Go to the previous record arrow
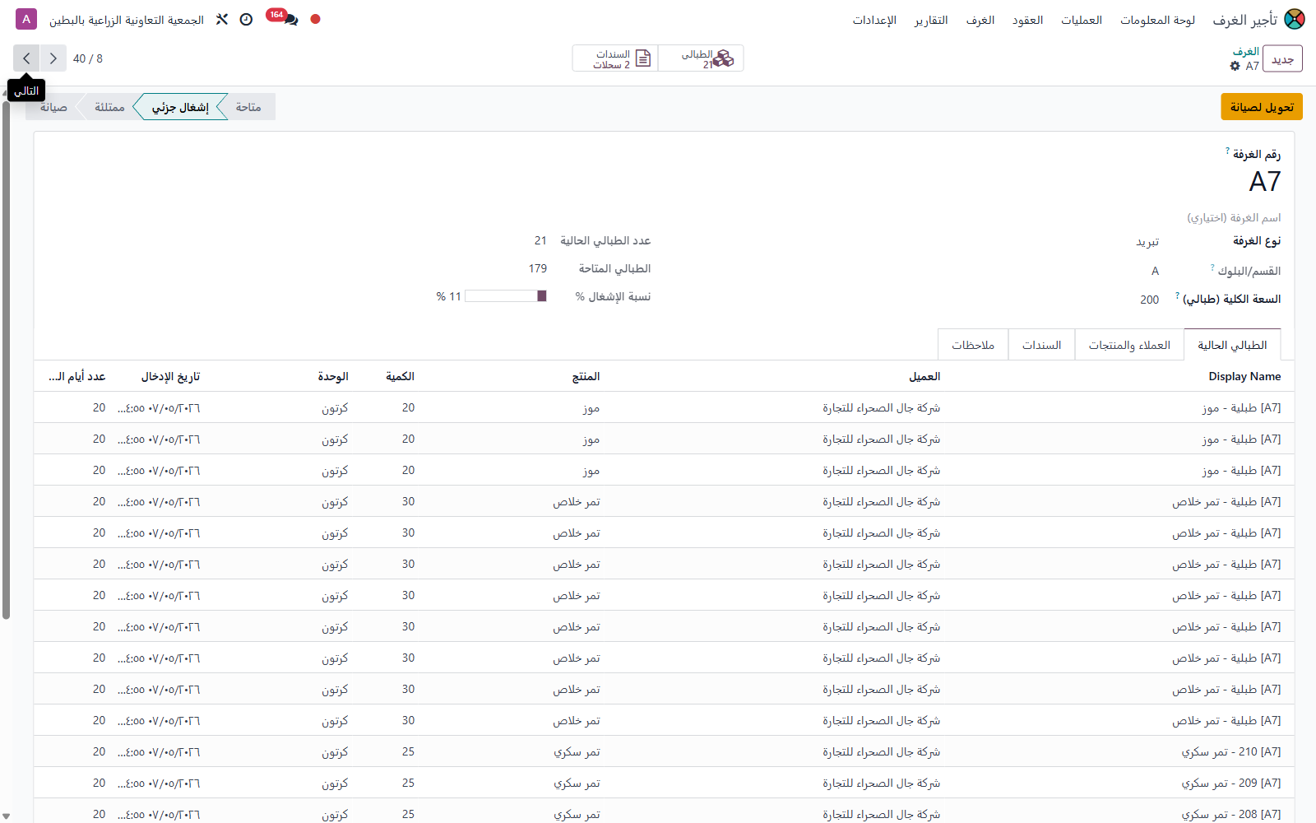The height and width of the screenshot is (823, 1316). (x=53, y=58)
